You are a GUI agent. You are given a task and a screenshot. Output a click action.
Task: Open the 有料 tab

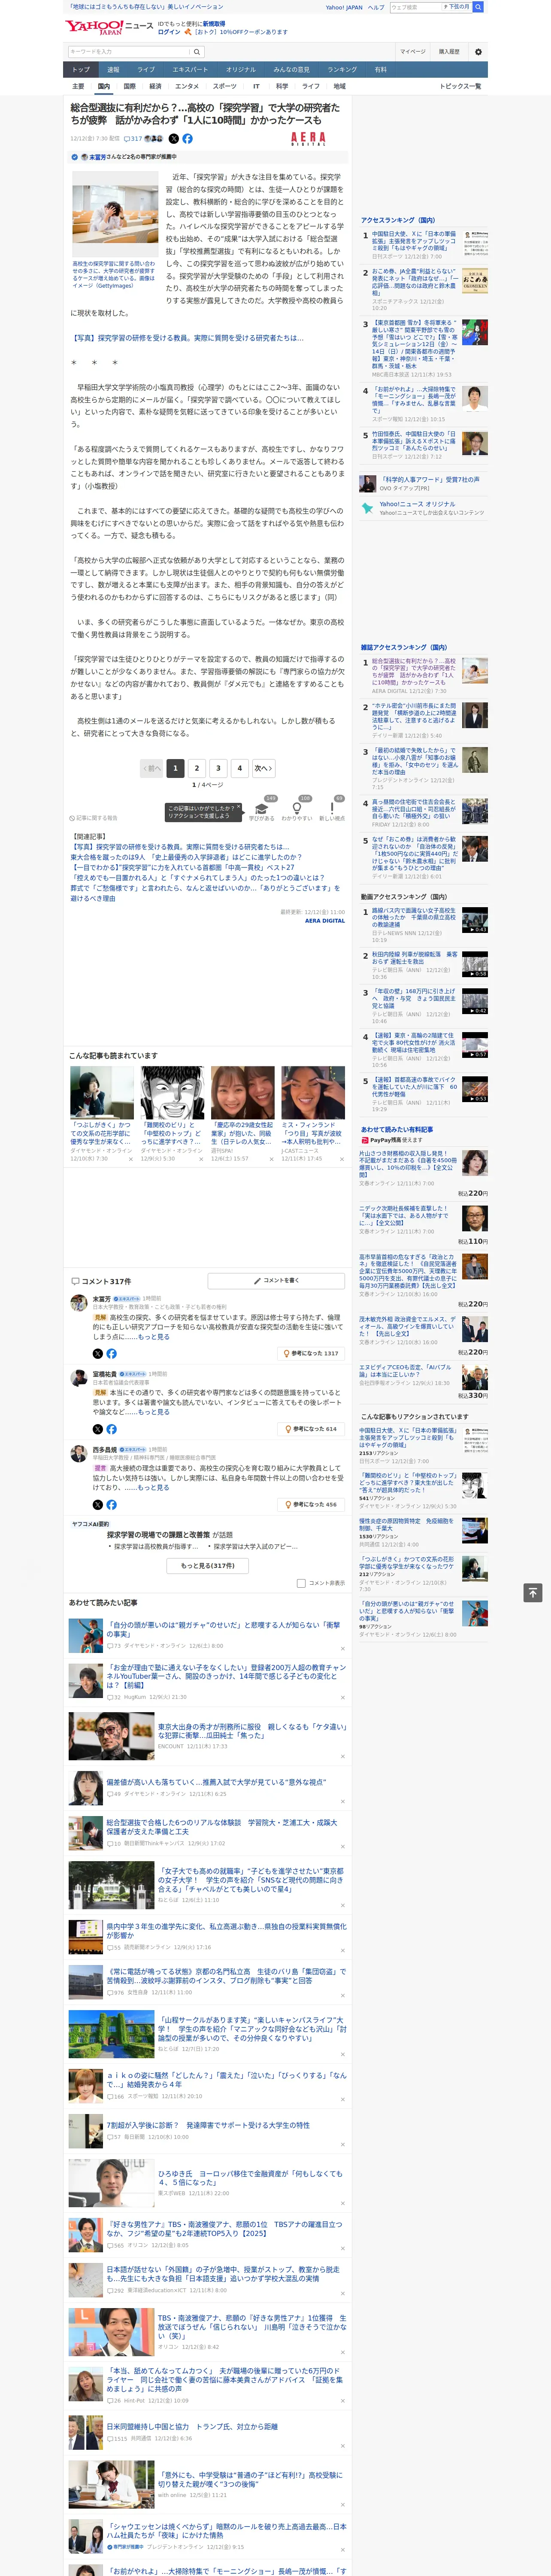[x=381, y=69]
